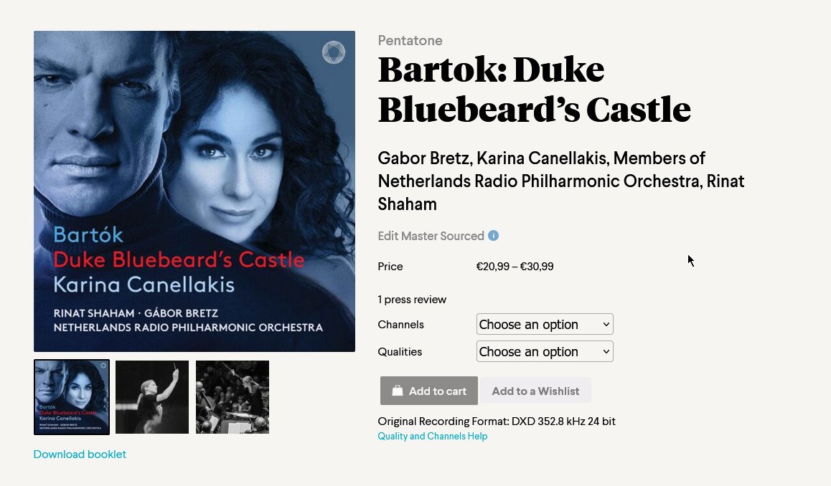Image resolution: width=831 pixels, height=486 pixels.
Task: Open the Qualities dropdown
Action: point(544,351)
